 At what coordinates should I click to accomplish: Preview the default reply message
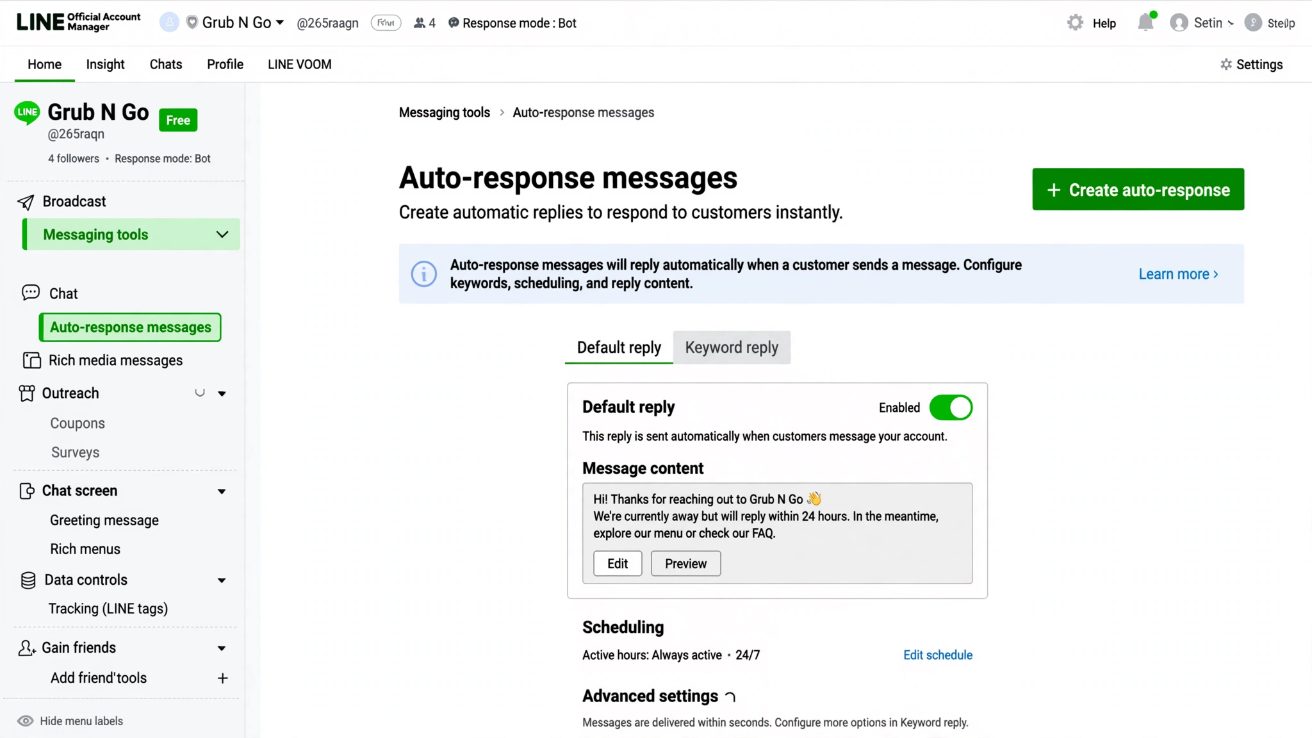point(685,564)
